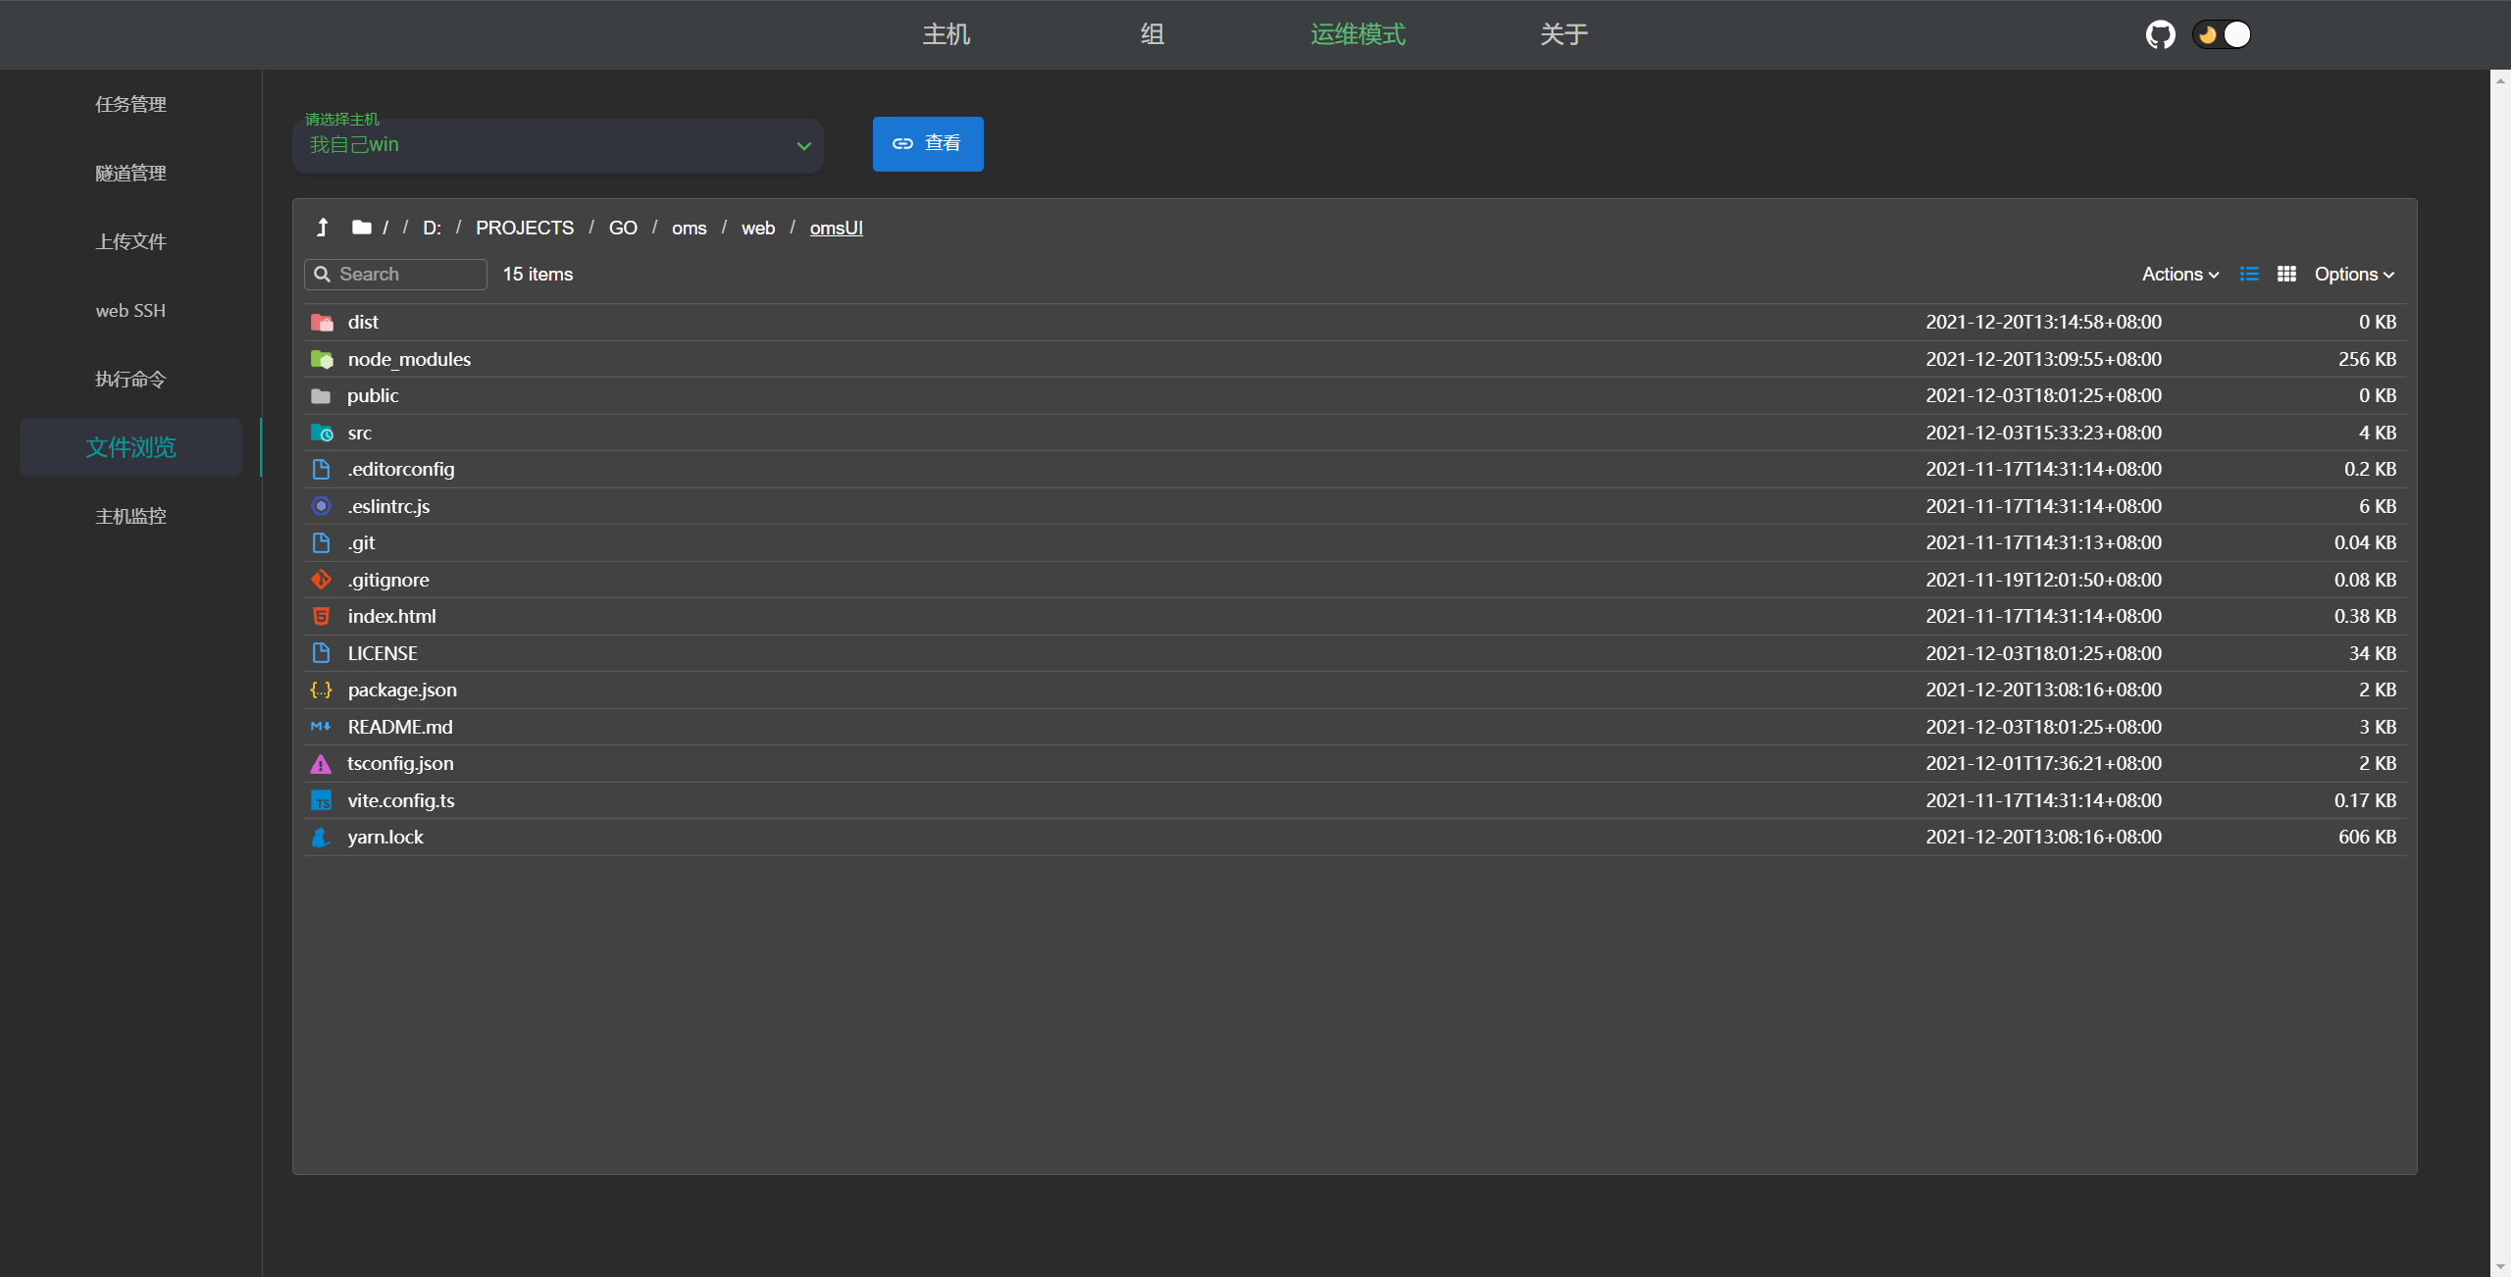
Task: Expand the Options dropdown menu
Action: click(2354, 275)
